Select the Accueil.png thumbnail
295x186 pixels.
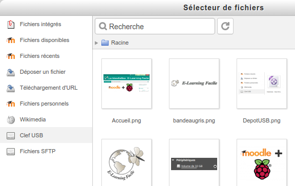pyautogui.click(x=127, y=84)
